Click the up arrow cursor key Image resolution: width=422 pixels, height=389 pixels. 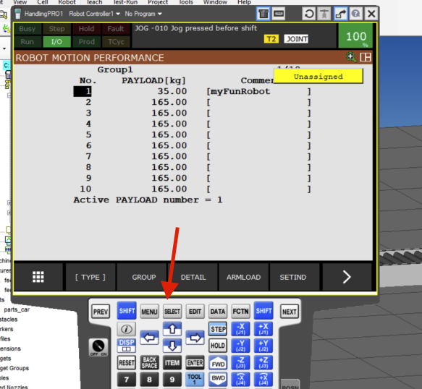[x=172, y=329]
